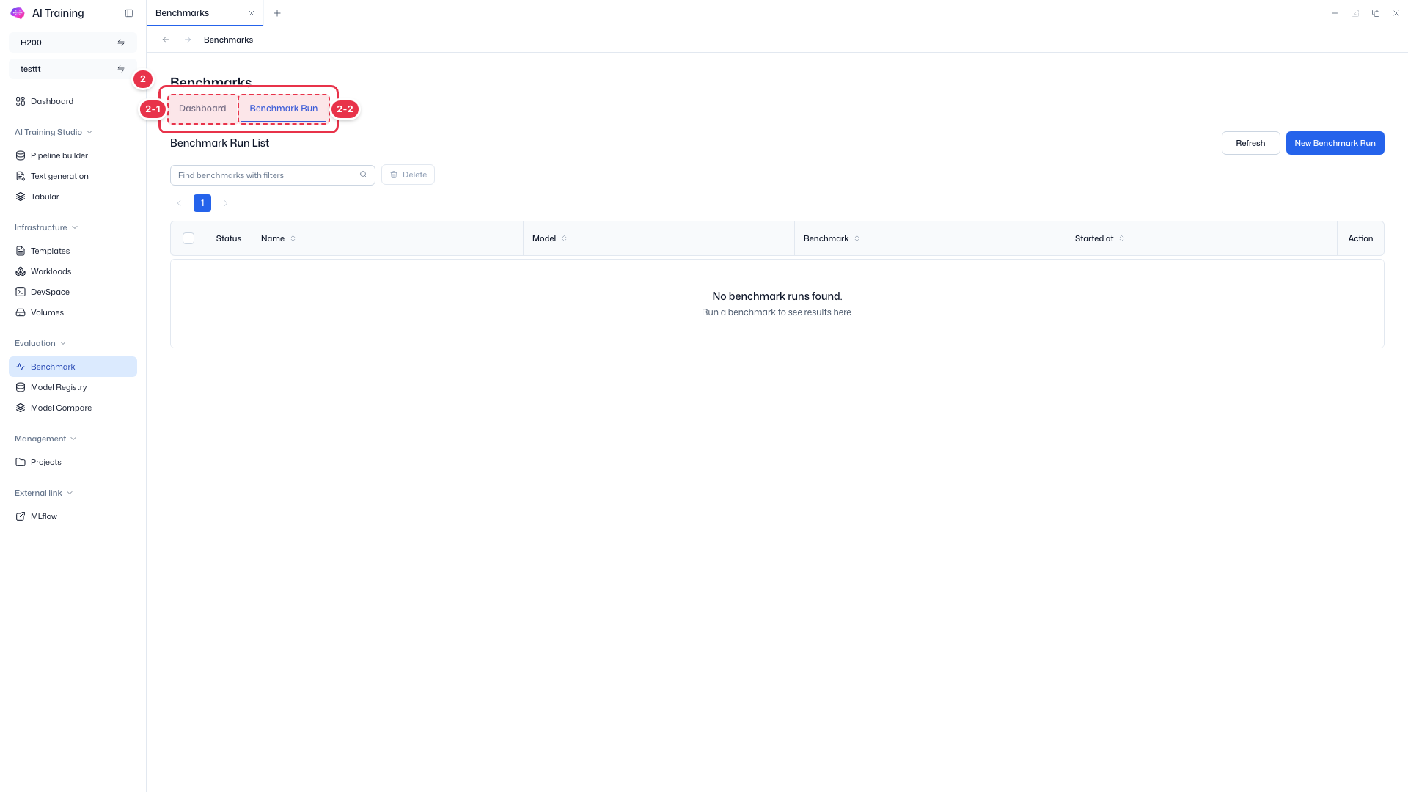1408x792 pixels.
Task: Collapse the External link section
Action: point(43,493)
